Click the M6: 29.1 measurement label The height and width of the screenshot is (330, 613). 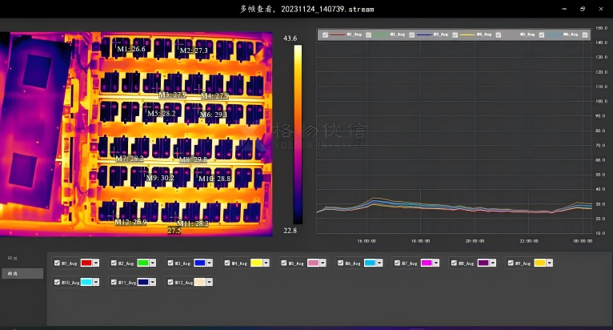(214, 115)
